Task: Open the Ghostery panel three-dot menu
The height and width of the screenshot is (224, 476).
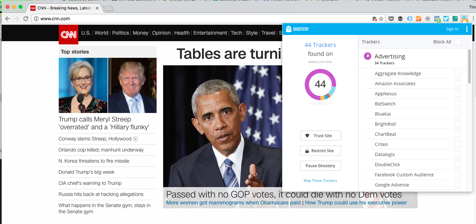Action: click(x=467, y=29)
